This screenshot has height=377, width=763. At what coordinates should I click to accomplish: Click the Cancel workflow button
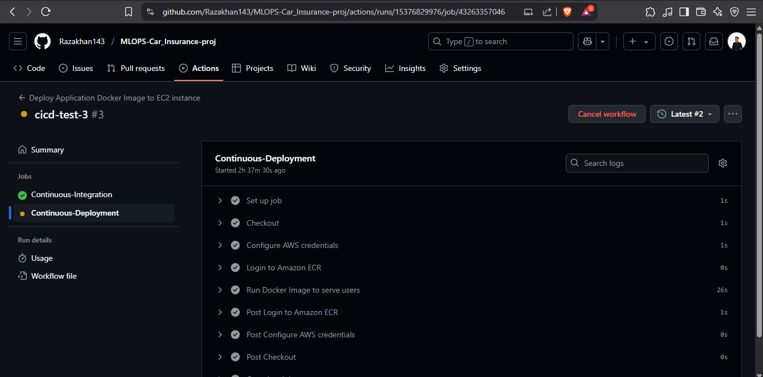pyautogui.click(x=606, y=114)
